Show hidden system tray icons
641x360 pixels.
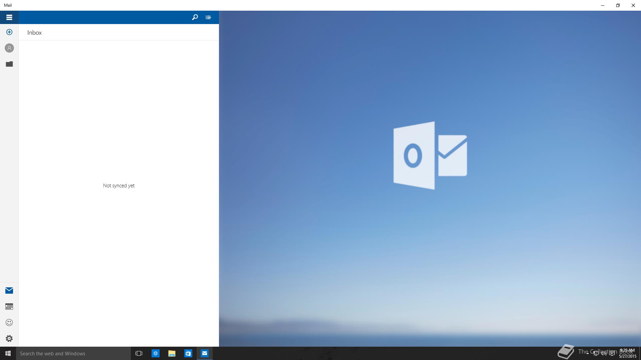click(588, 353)
